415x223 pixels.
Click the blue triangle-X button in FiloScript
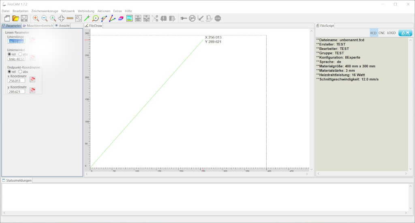click(405, 33)
